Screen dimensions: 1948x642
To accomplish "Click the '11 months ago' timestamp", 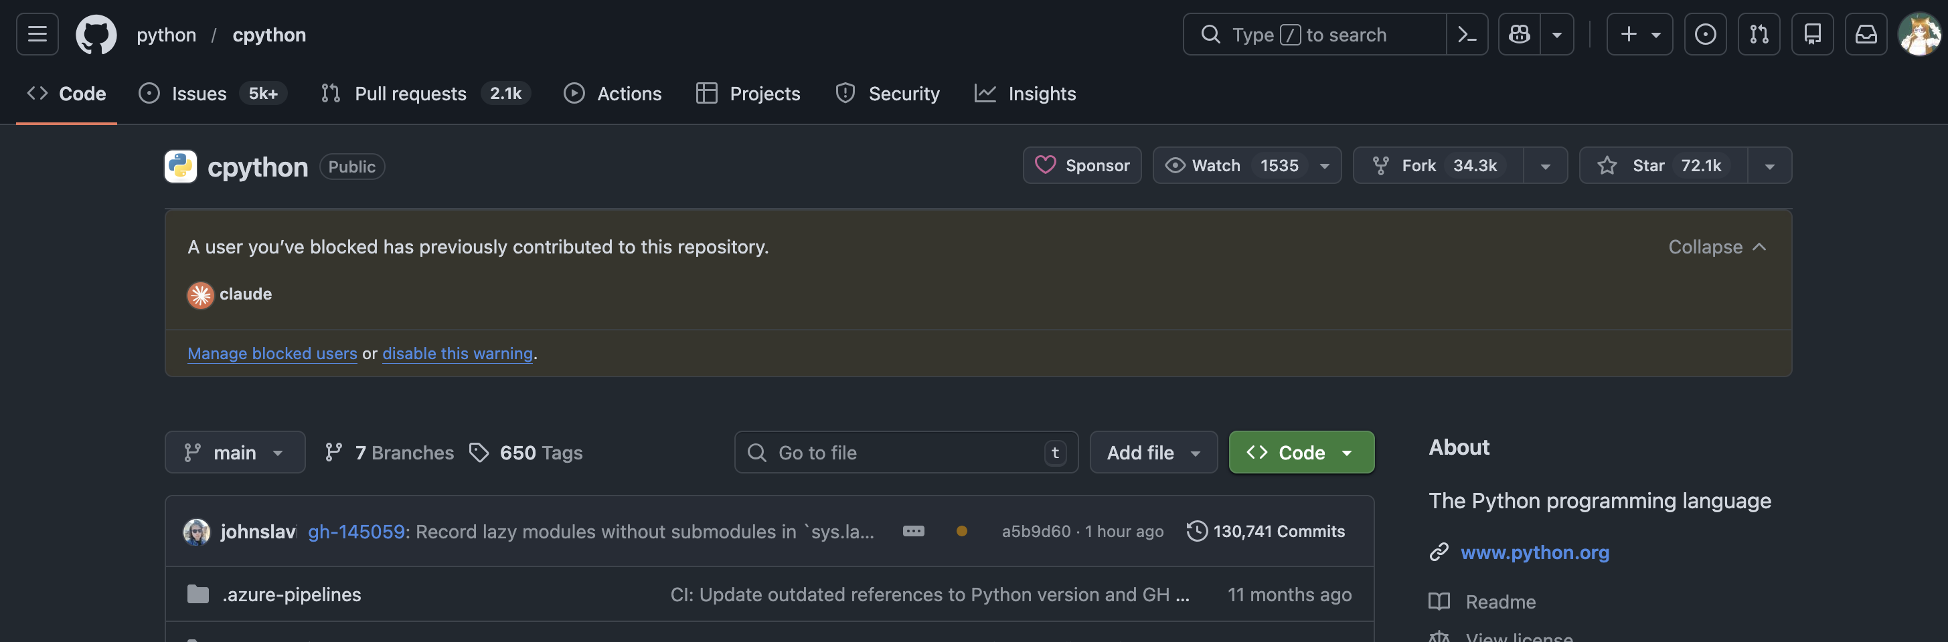I will pyautogui.click(x=1289, y=595).
